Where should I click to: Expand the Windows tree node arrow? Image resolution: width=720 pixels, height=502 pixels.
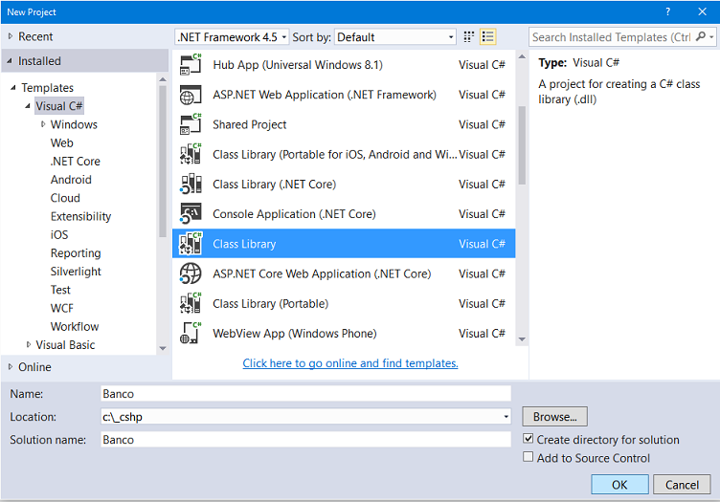pos(43,124)
